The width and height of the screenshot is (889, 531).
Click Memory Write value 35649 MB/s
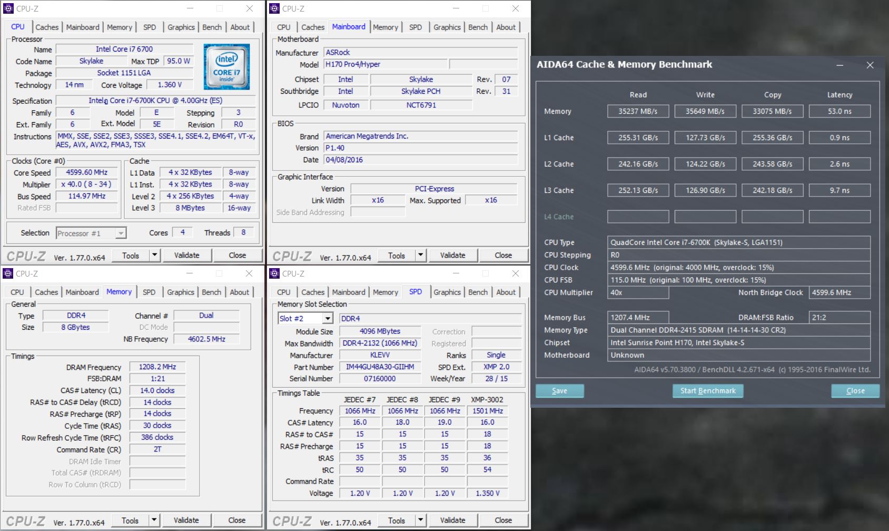(x=705, y=111)
